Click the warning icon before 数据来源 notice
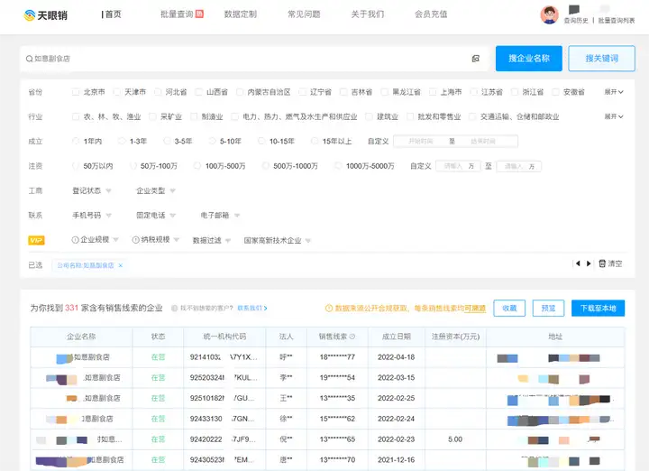Image resolution: width=649 pixels, height=471 pixels. tap(329, 309)
